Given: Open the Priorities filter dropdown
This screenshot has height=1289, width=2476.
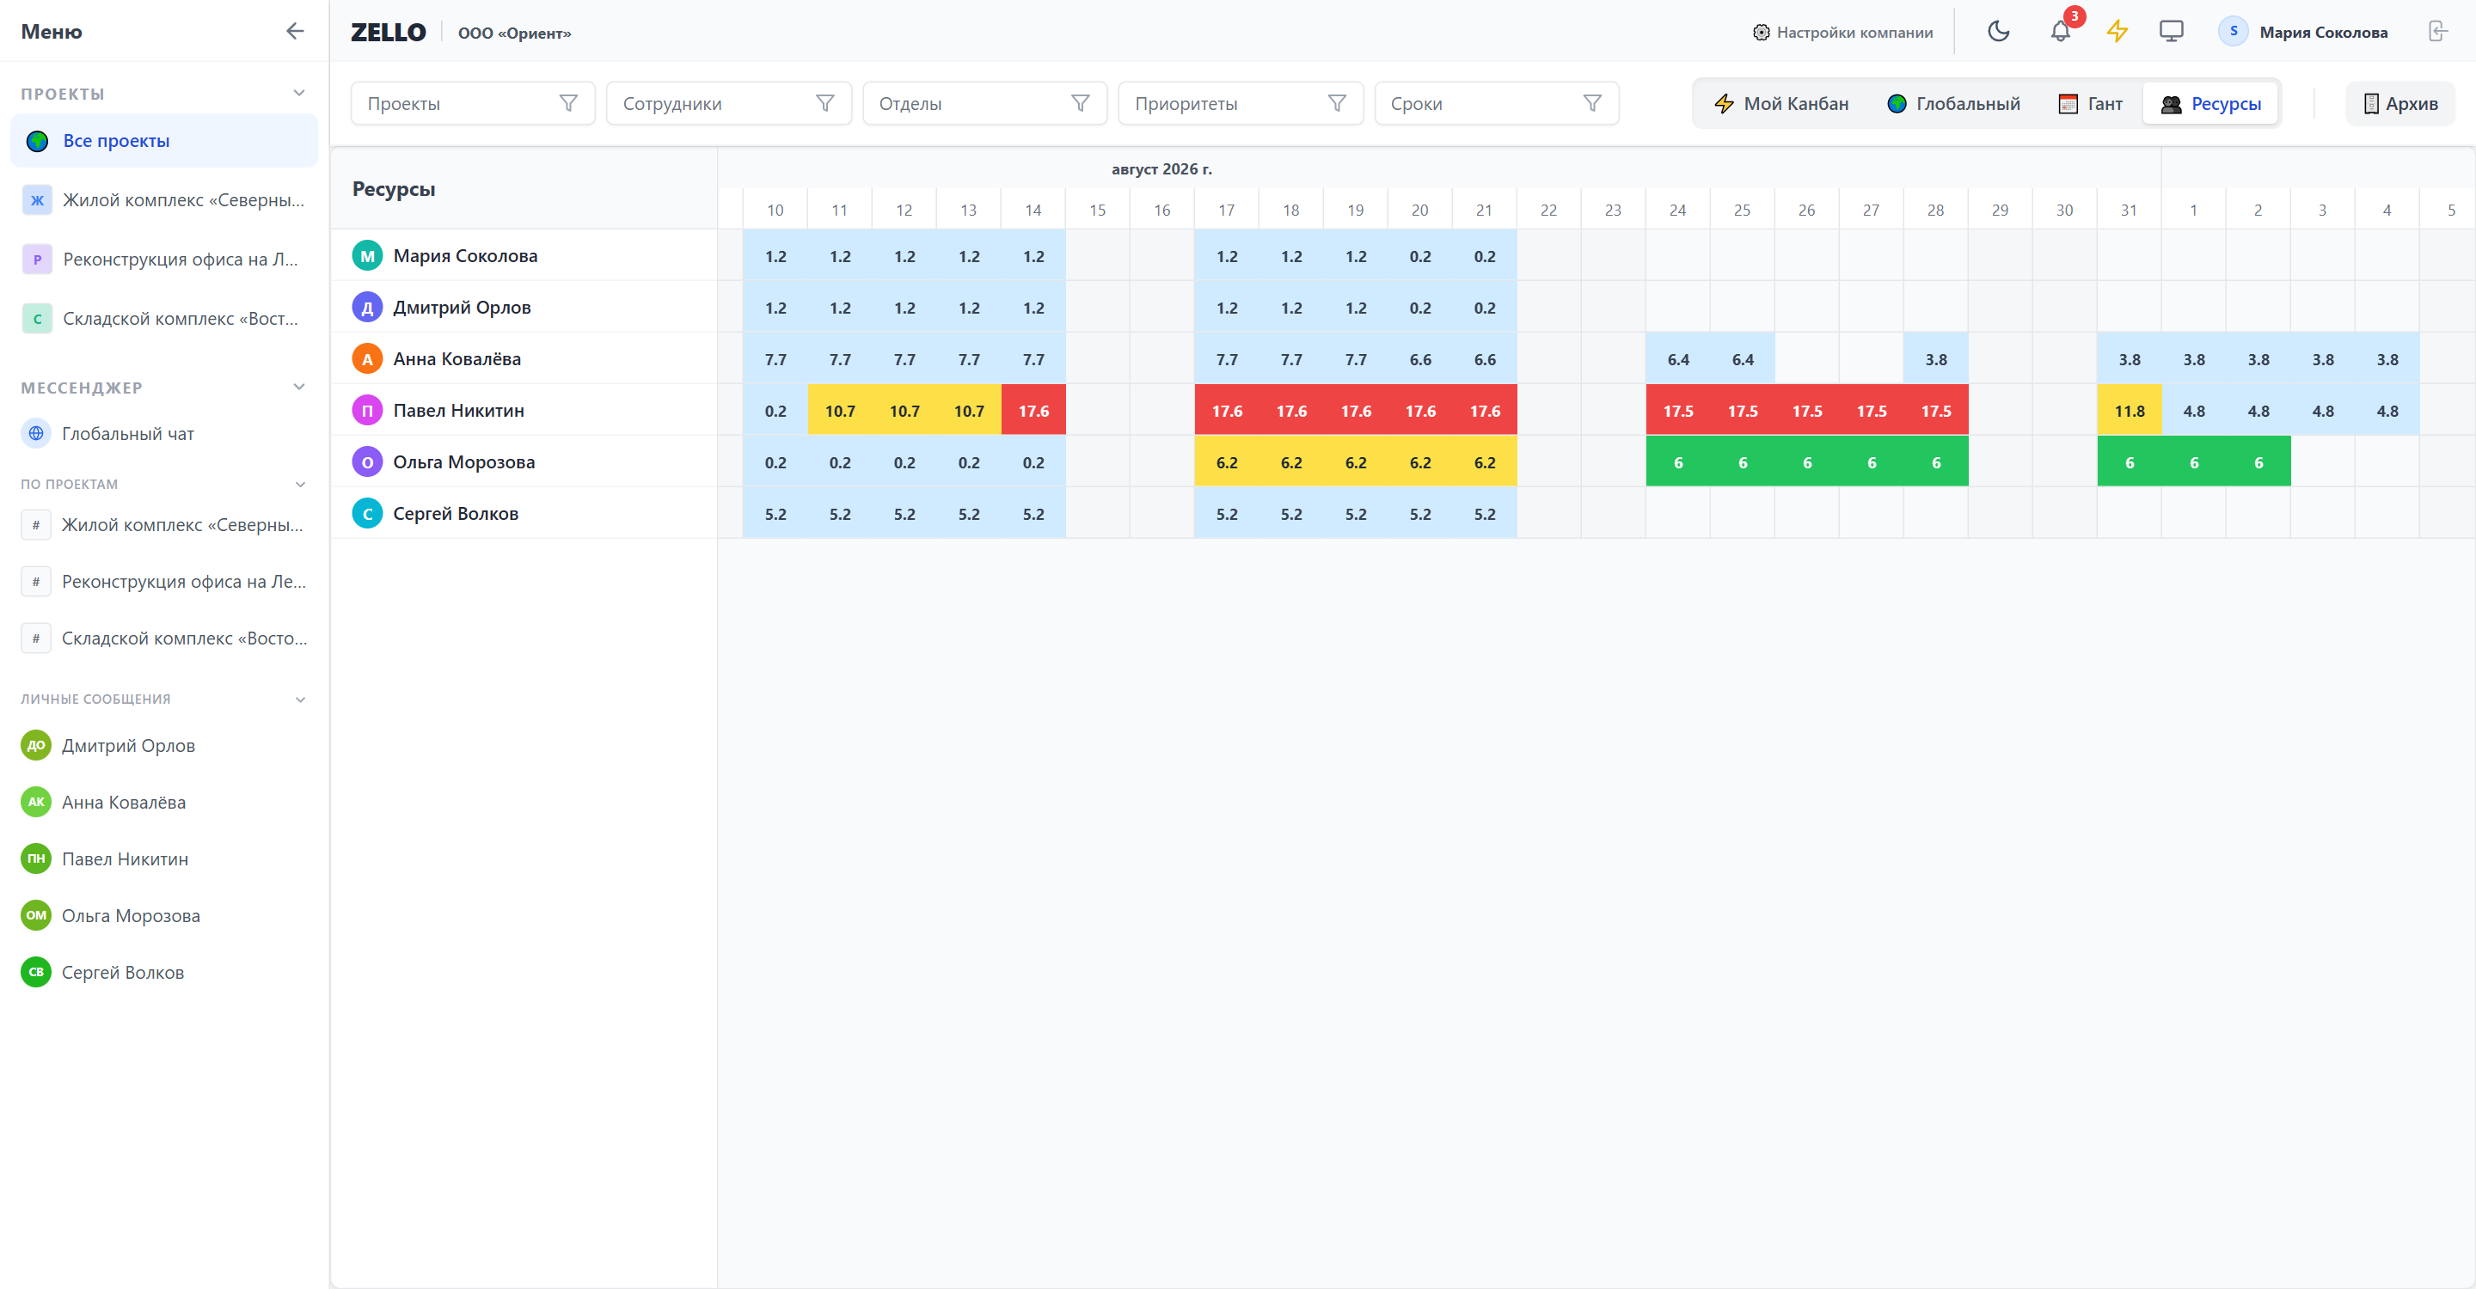Looking at the screenshot, I should pos(1240,103).
